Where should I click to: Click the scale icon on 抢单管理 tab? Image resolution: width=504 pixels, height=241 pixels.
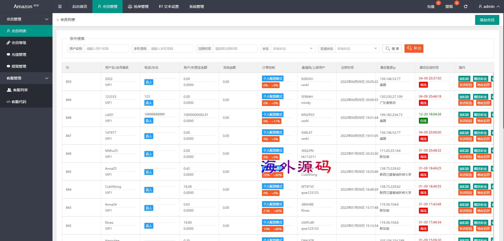pos(130,7)
